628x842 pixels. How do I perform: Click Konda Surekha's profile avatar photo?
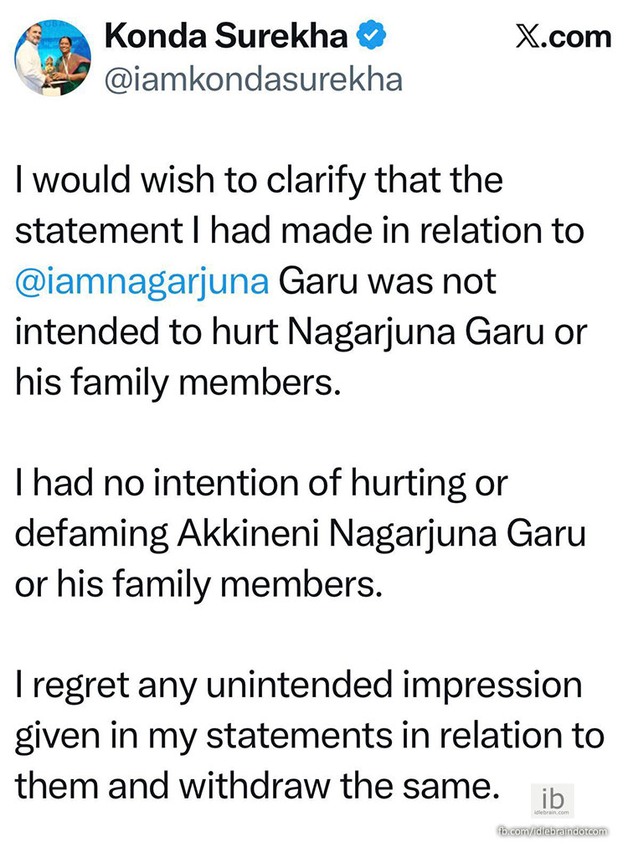tap(54, 57)
